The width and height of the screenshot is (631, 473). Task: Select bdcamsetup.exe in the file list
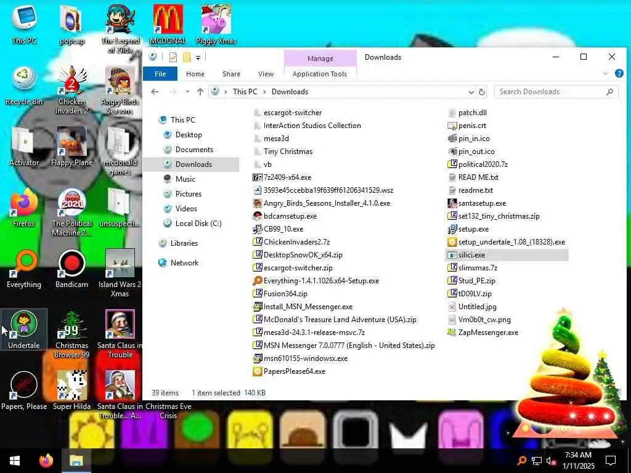click(290, 216)
